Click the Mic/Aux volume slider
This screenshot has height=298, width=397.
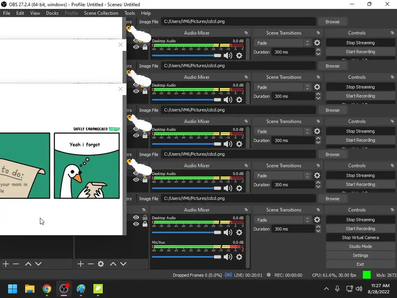[186, 257]
